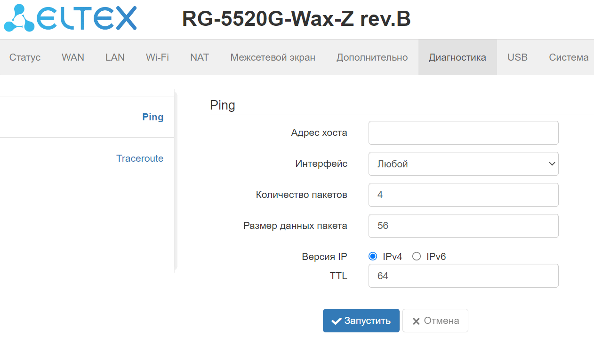Switch to the WAN tab

[73, 57]
